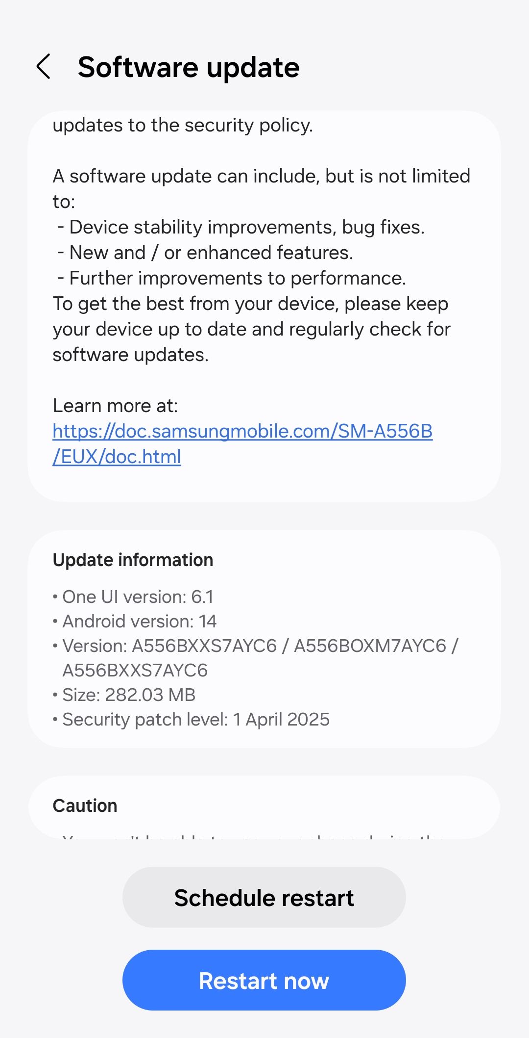Tap the Restart now button
The width and height of the screenshot is (529, 1038).
[264, 981]
